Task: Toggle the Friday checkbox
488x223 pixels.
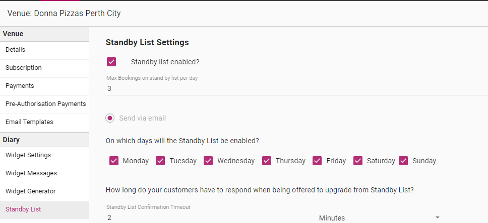Action: 317,161
